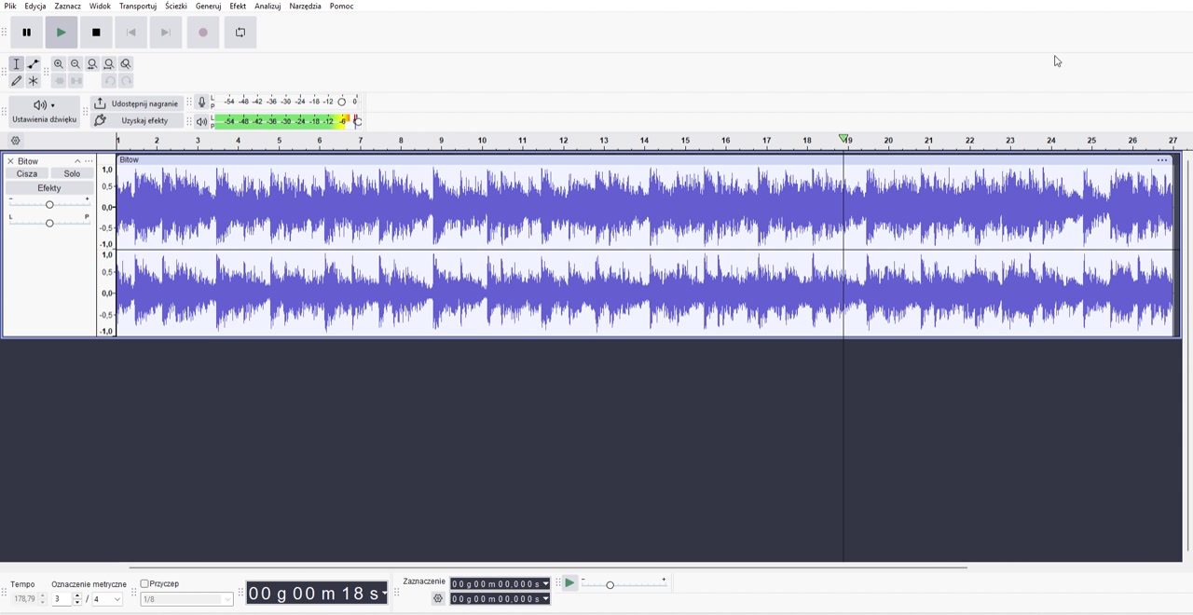This screenshot has width=1193, height=615.
Task: Start playback with the green Play button
Action: point(61,33)
